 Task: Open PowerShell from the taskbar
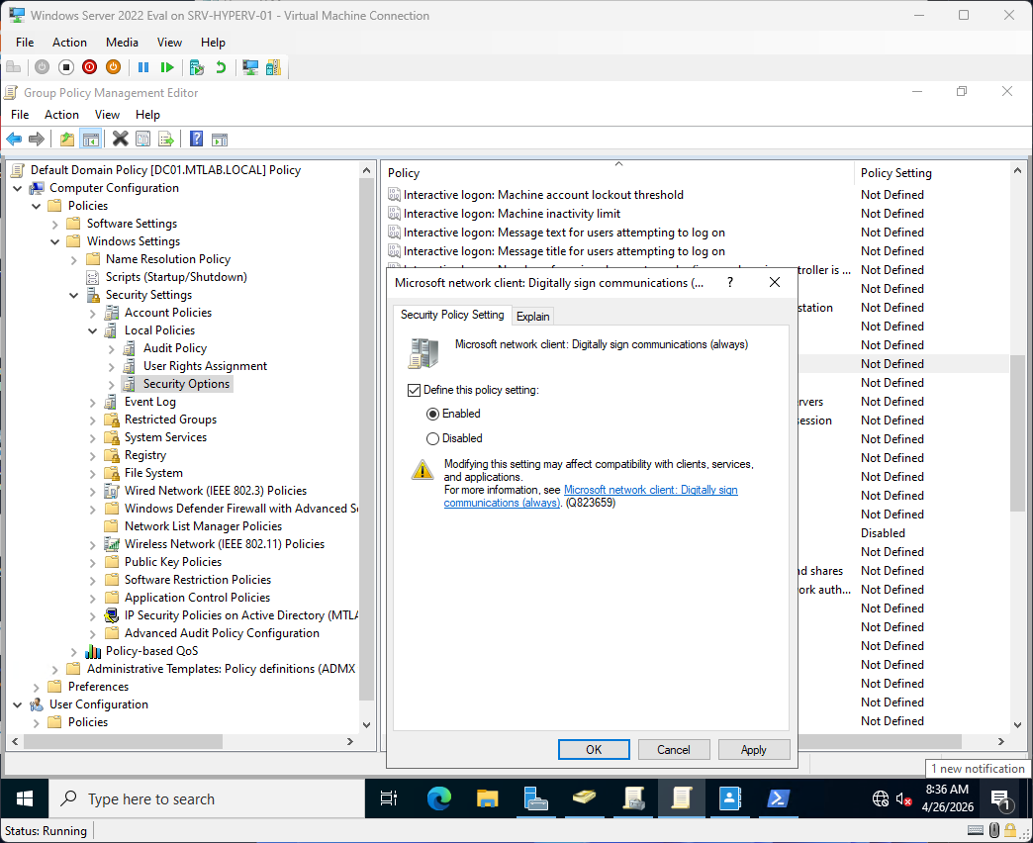(x=778, y=798)
